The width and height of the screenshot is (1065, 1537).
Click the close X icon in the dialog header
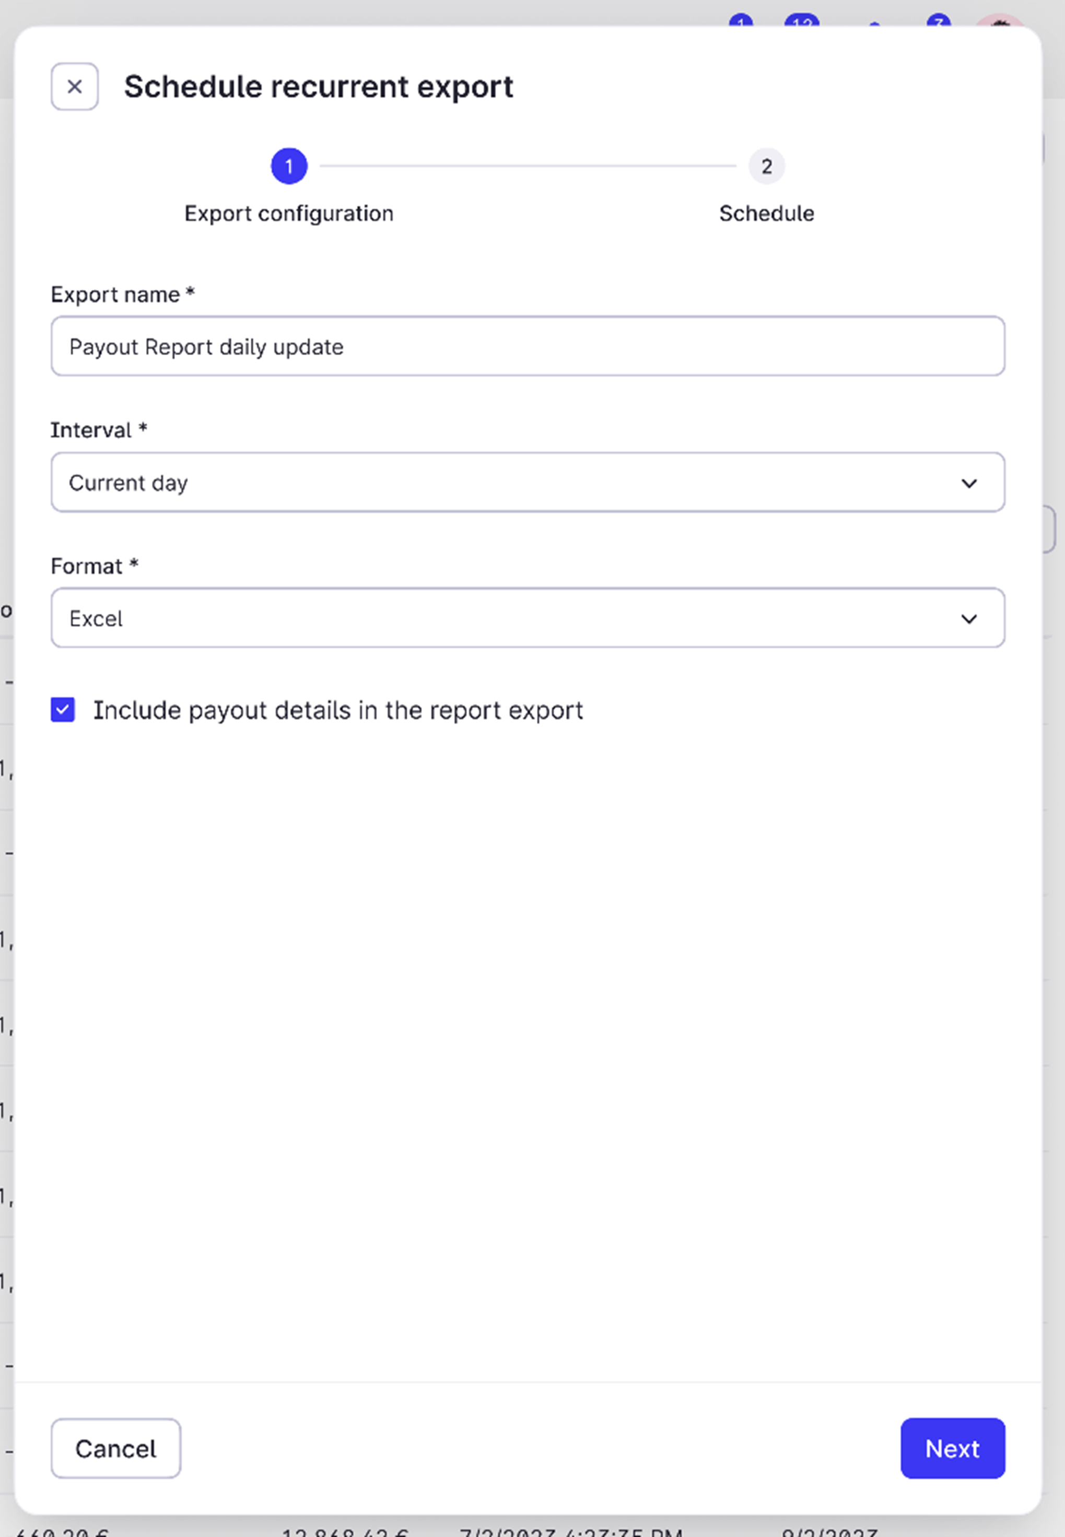[74, 86]
